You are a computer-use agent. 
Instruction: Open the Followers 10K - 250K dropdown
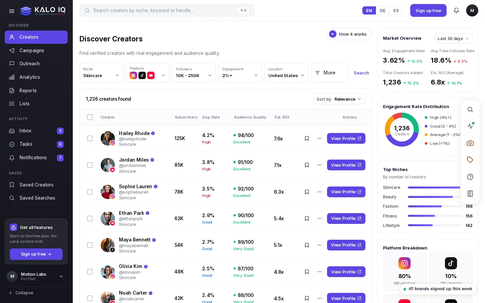point(194,72)
